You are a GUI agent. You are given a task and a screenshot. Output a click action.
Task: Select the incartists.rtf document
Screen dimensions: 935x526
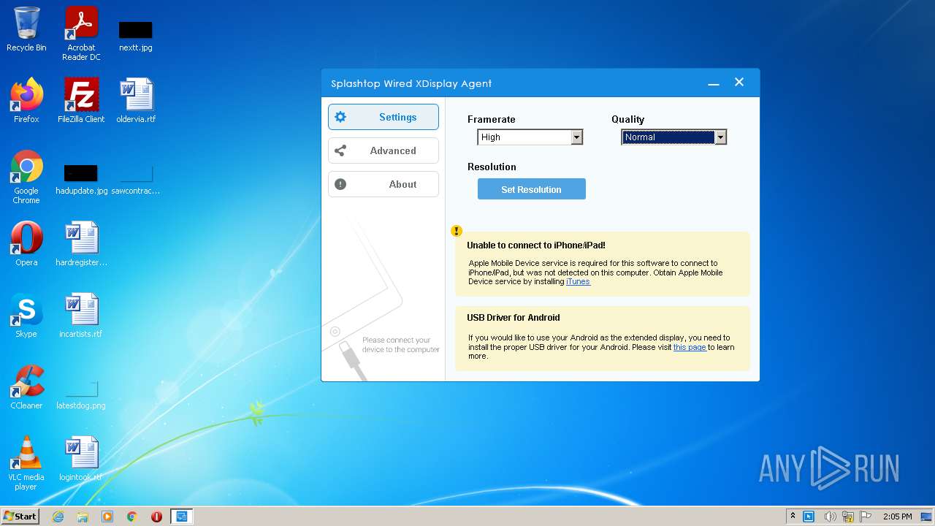[81, 315]
